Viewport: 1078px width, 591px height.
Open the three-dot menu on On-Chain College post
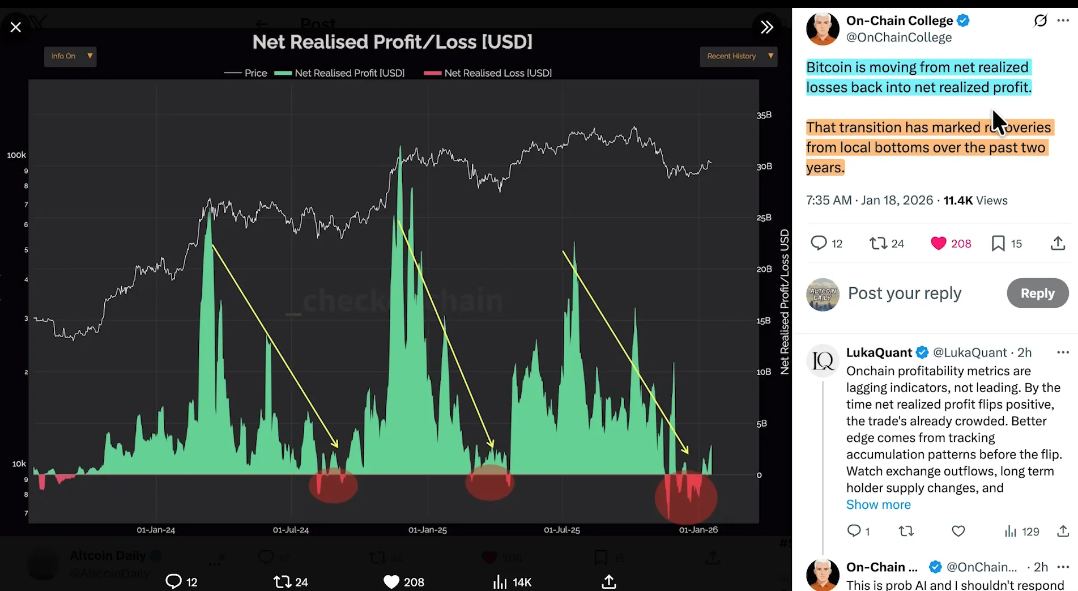[x=1063, y=21]
